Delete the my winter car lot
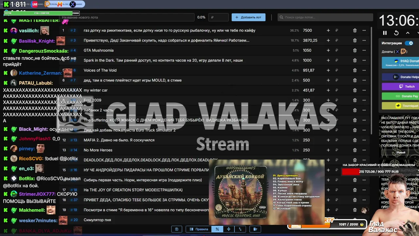 coord(355,90)
